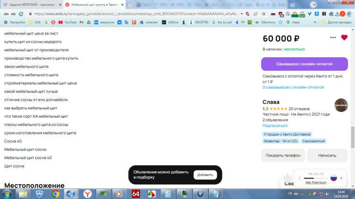Screen dimensions: 355x199
Task: Open the browser Downloads icon
Action: tap(337, 14)
